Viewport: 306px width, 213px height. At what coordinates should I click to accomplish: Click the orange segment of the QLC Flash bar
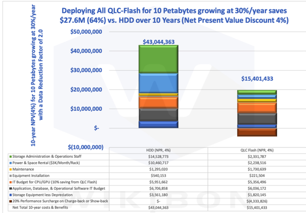(257, 108)
